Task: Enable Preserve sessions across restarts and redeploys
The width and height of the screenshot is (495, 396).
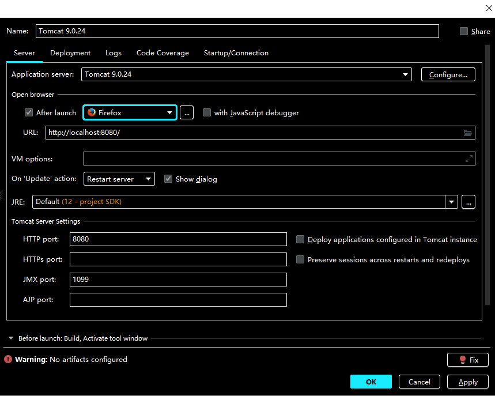Action: [x=300, y=259]
